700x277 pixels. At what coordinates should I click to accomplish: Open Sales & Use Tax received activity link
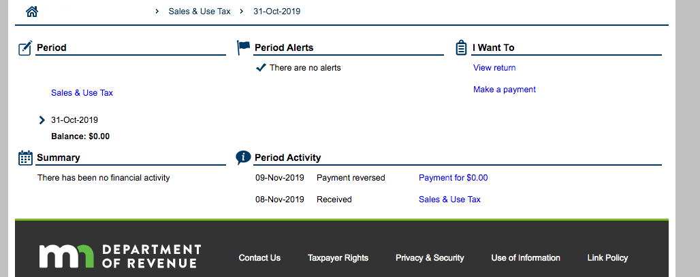(x=449, y=200)
